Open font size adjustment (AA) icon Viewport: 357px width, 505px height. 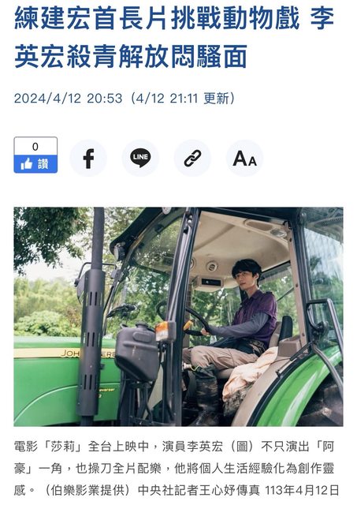244,158
